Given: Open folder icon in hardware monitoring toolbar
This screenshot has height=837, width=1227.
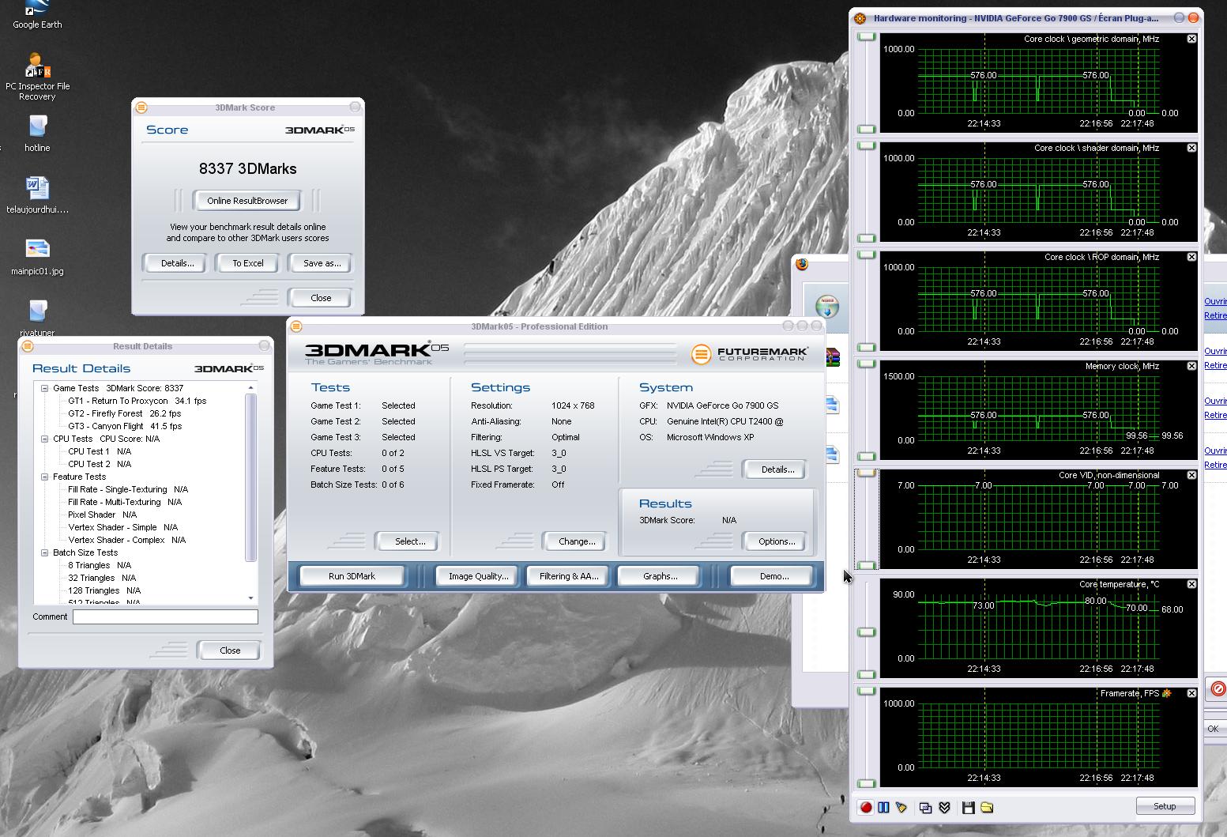Looking at the screenshot, I should [x=987, y=807].
